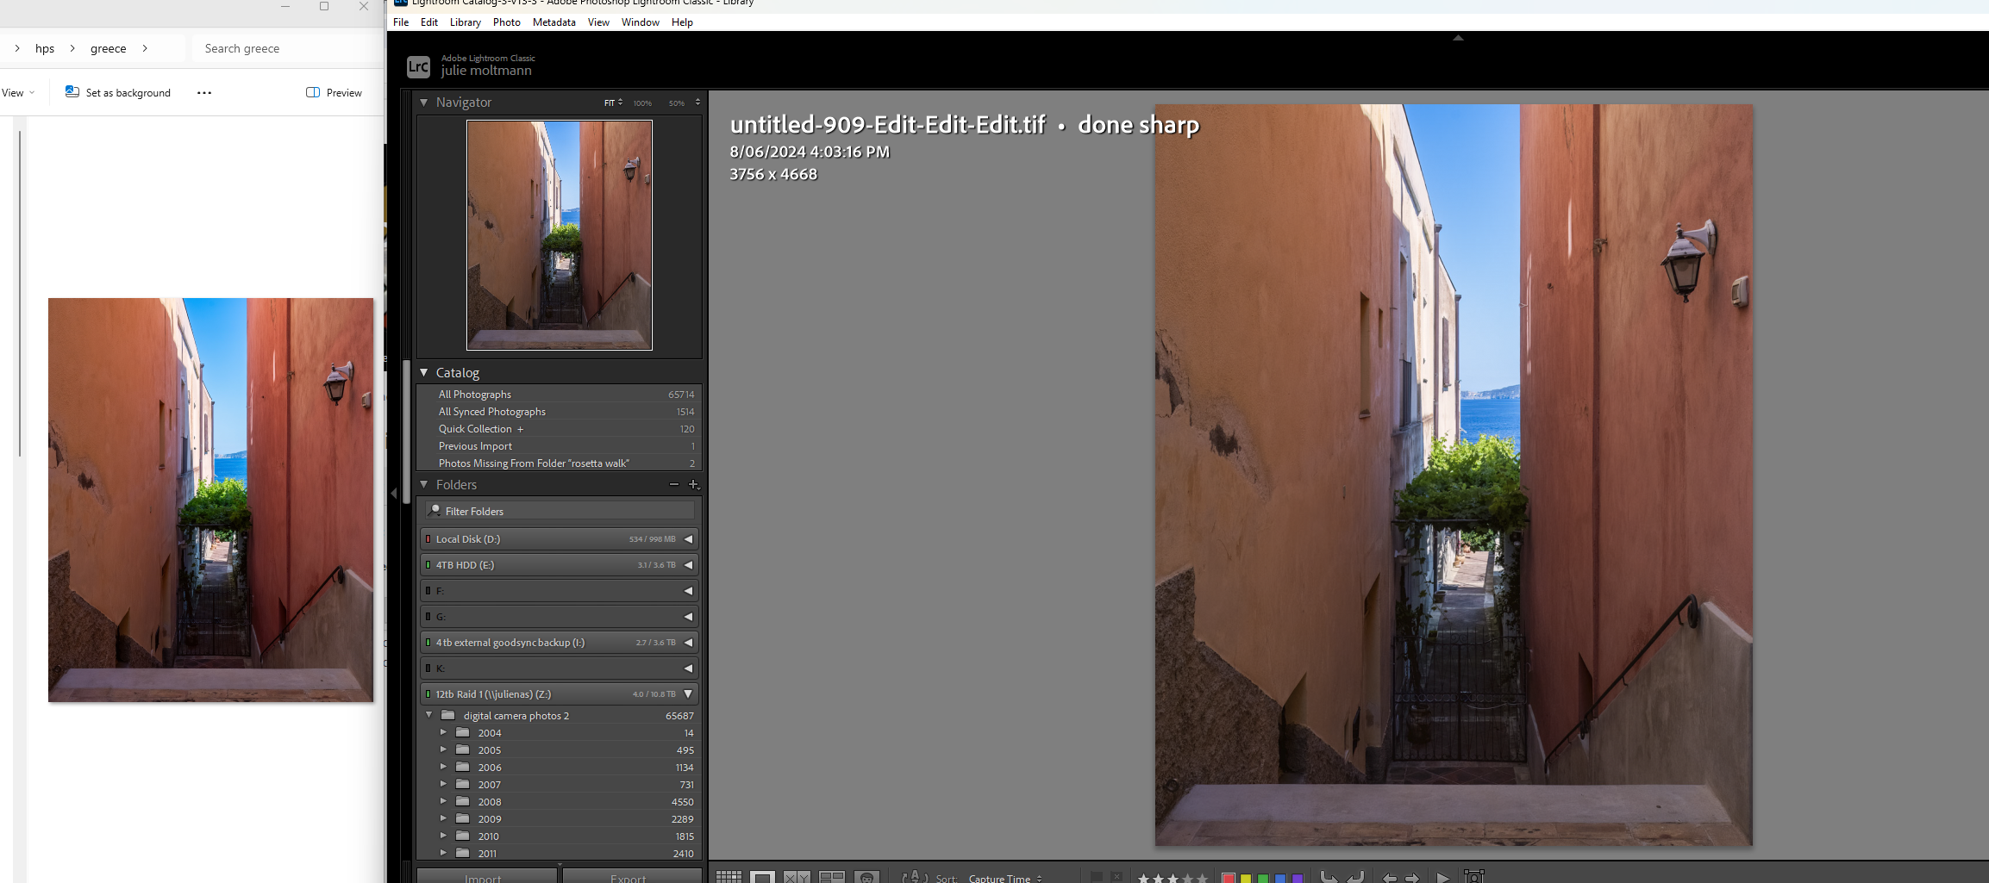Expand the 2008 folder
Image resolution: width=1989 pixels, height=883 pixels.
443,801
